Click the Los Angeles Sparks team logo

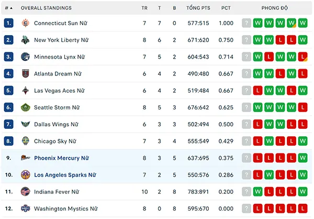[x=26, y=174]
